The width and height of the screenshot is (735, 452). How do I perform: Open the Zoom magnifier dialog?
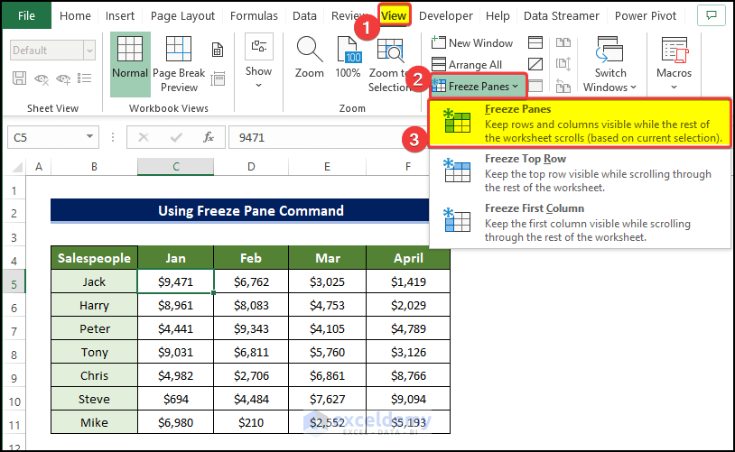pos(310,57)
